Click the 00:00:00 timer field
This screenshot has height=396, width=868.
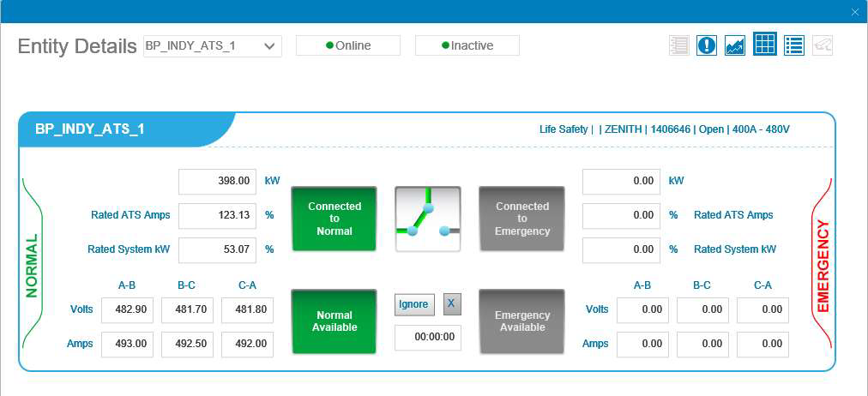tap(427, 338)
